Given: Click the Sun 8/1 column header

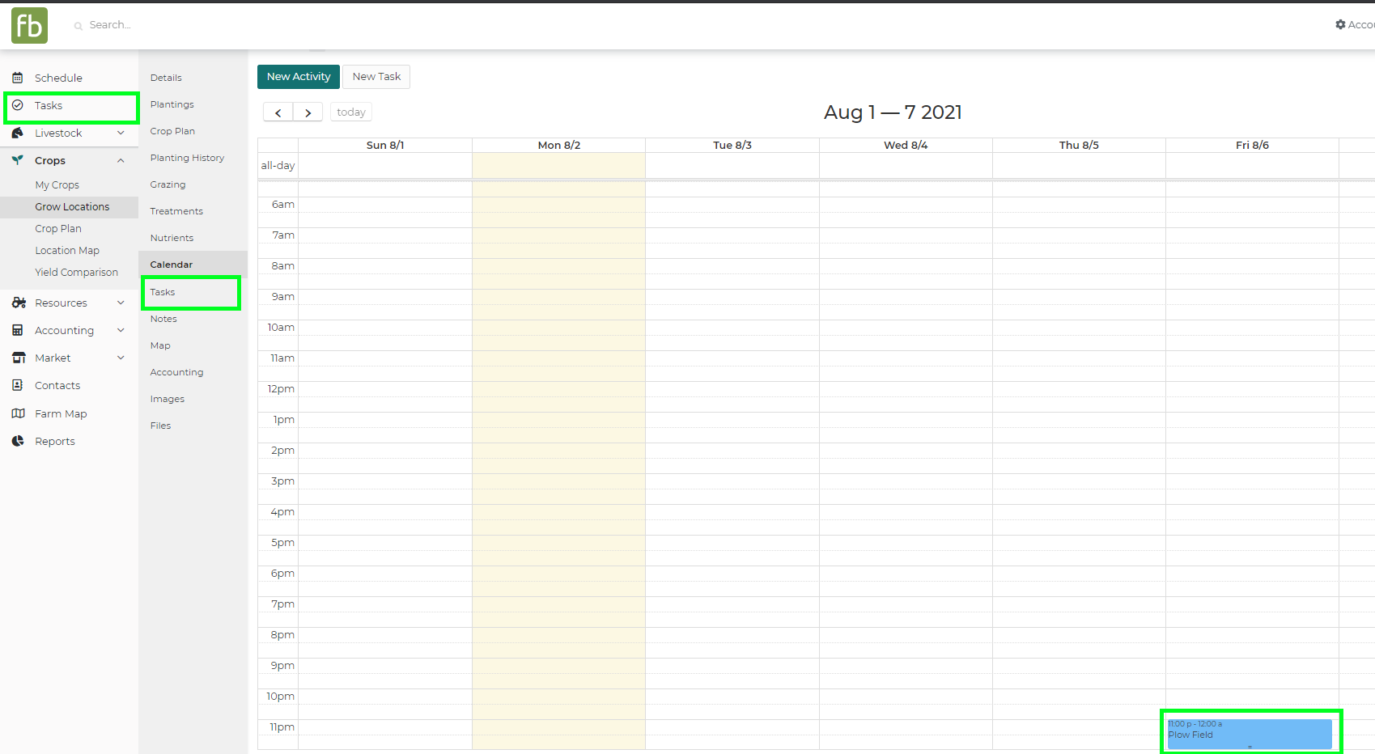Looking at the screenshot, I should (385, 146).
